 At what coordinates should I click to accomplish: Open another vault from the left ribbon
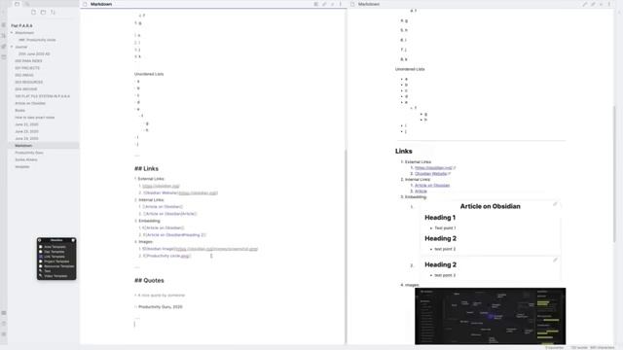coord(4,313)
